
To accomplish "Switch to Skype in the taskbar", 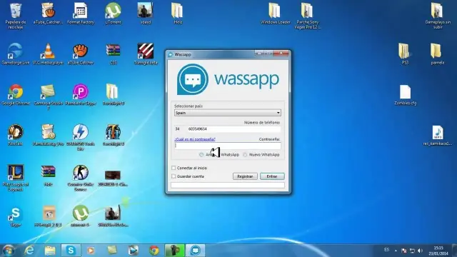I will click(71, 251).
